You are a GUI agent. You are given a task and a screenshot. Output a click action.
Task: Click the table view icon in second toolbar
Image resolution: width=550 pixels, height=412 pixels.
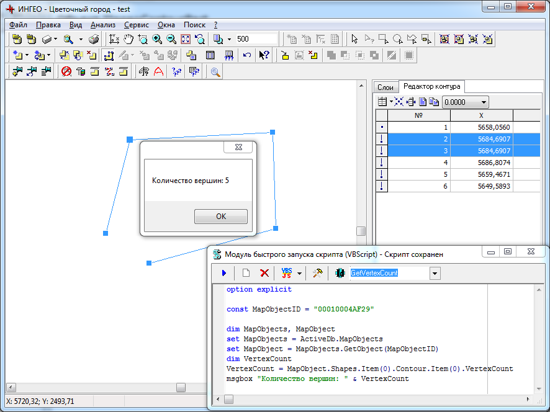pos(210,55)
